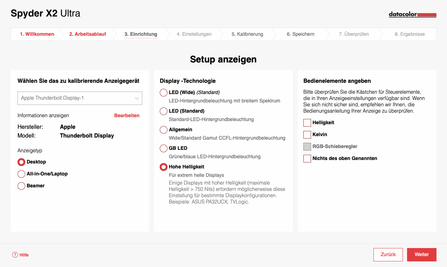Open step 6. Speichern
This screenshot has width=447, height=267.
[301, 34]
